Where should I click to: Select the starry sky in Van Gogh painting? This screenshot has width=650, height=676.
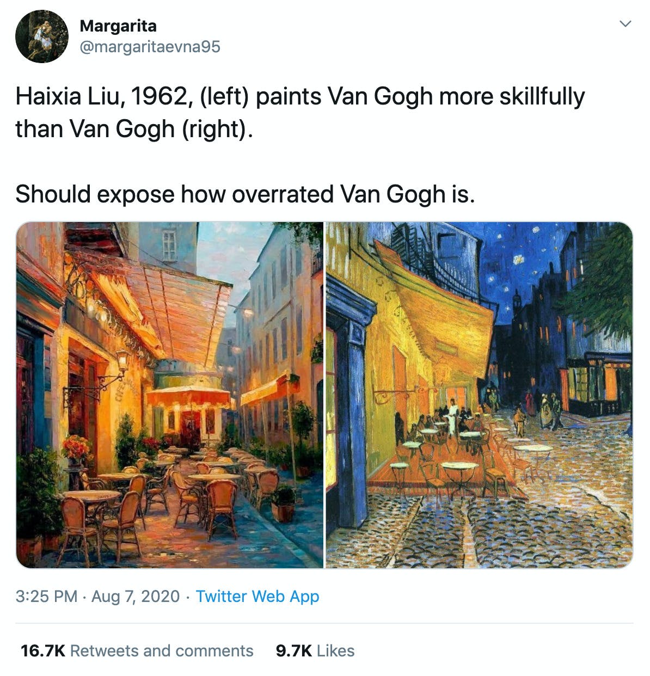pyautogui.click(x=523, y=267)
